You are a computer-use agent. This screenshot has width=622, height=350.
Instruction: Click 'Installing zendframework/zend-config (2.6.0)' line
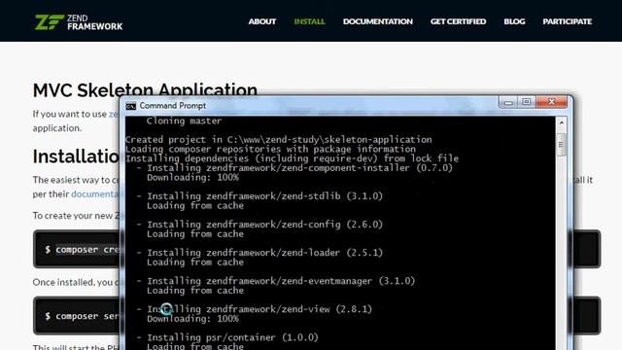pos(264,225)
